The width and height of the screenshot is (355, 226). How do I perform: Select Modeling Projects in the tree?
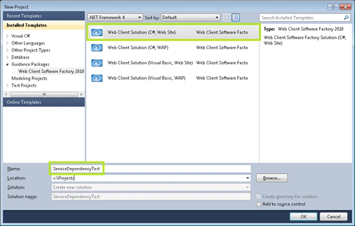click(30, 79)
